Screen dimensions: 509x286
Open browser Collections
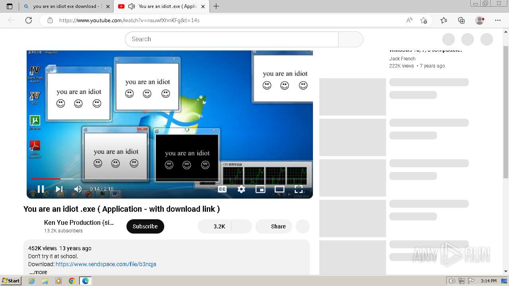461,20
